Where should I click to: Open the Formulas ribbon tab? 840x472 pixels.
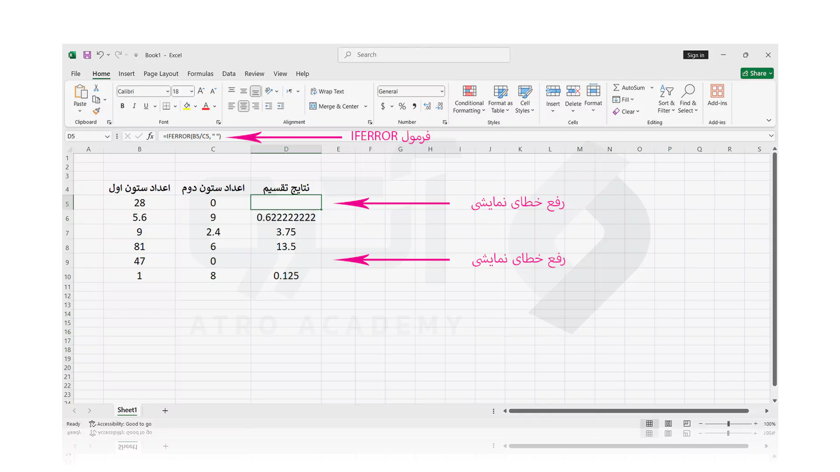point(200,73)
